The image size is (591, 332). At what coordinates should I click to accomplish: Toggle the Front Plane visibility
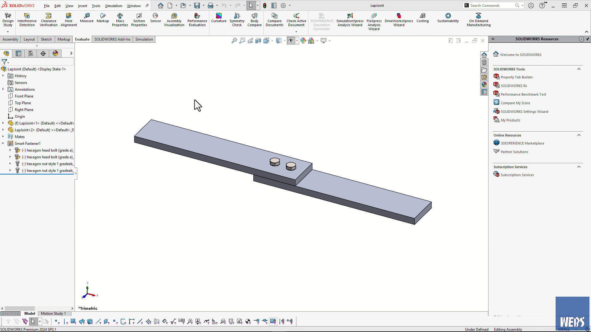pyautogui.click(x=23, y=96)
